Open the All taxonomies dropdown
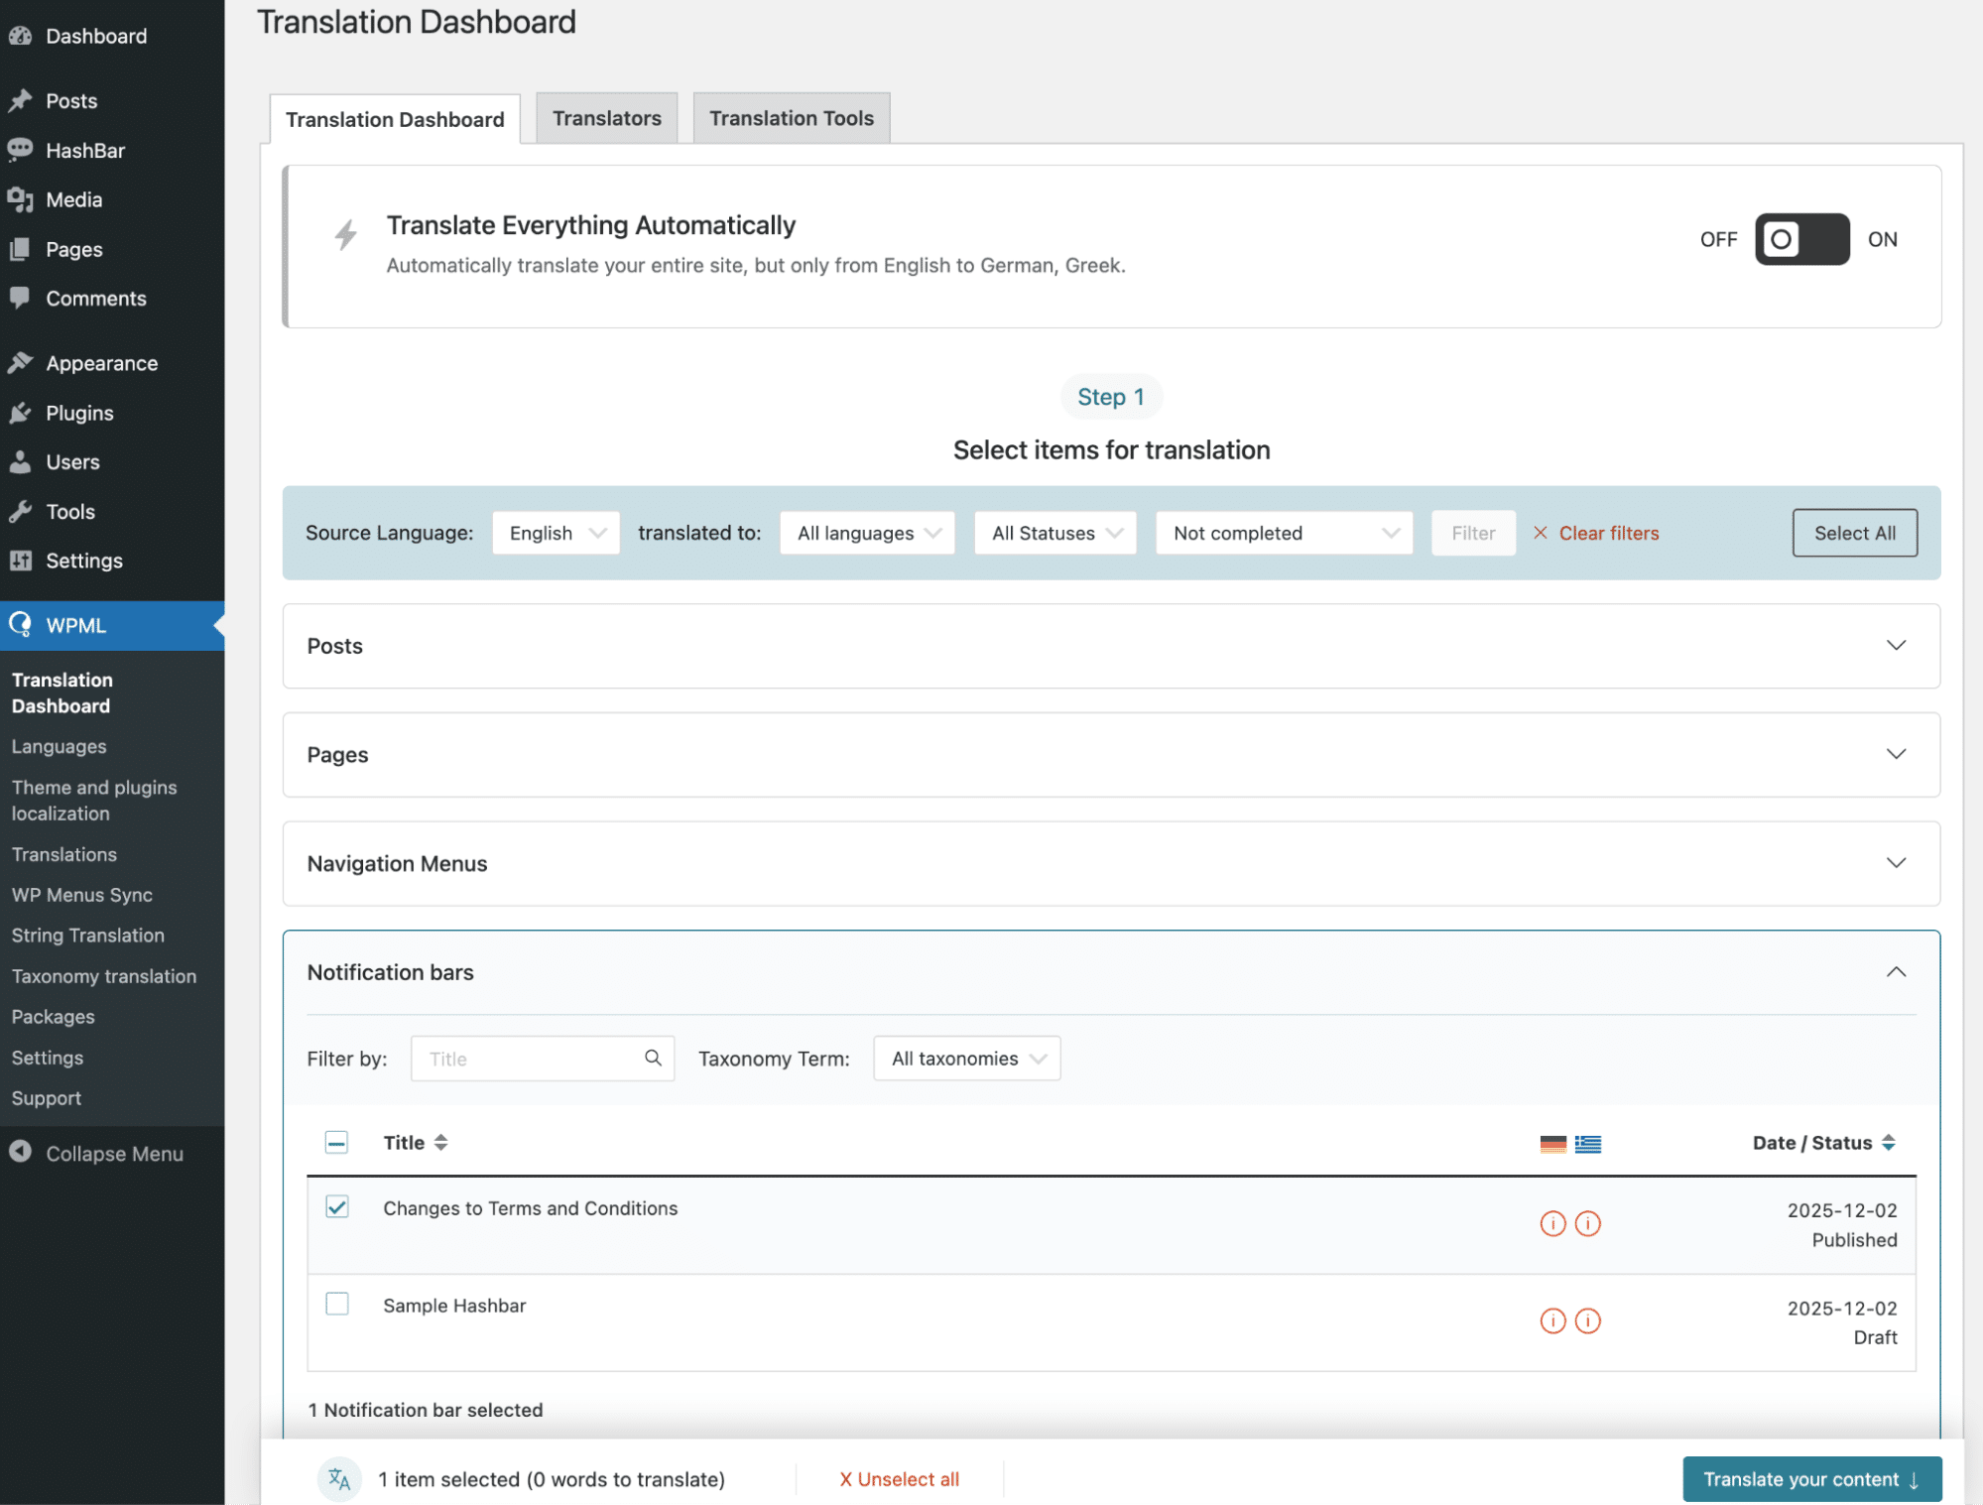Image resolution: width=1983 pixels, height=1505 pixels. point(965,1058)
